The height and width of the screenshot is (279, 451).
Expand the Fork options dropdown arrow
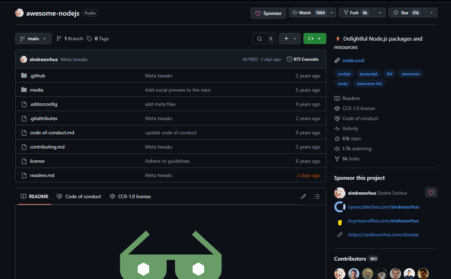(x=379, y=13)
